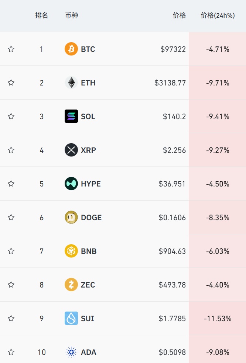Viewport: 246px width, 363px height.
Task: Toggle the favorite star for ETH
Action: [x=11, y=83]
